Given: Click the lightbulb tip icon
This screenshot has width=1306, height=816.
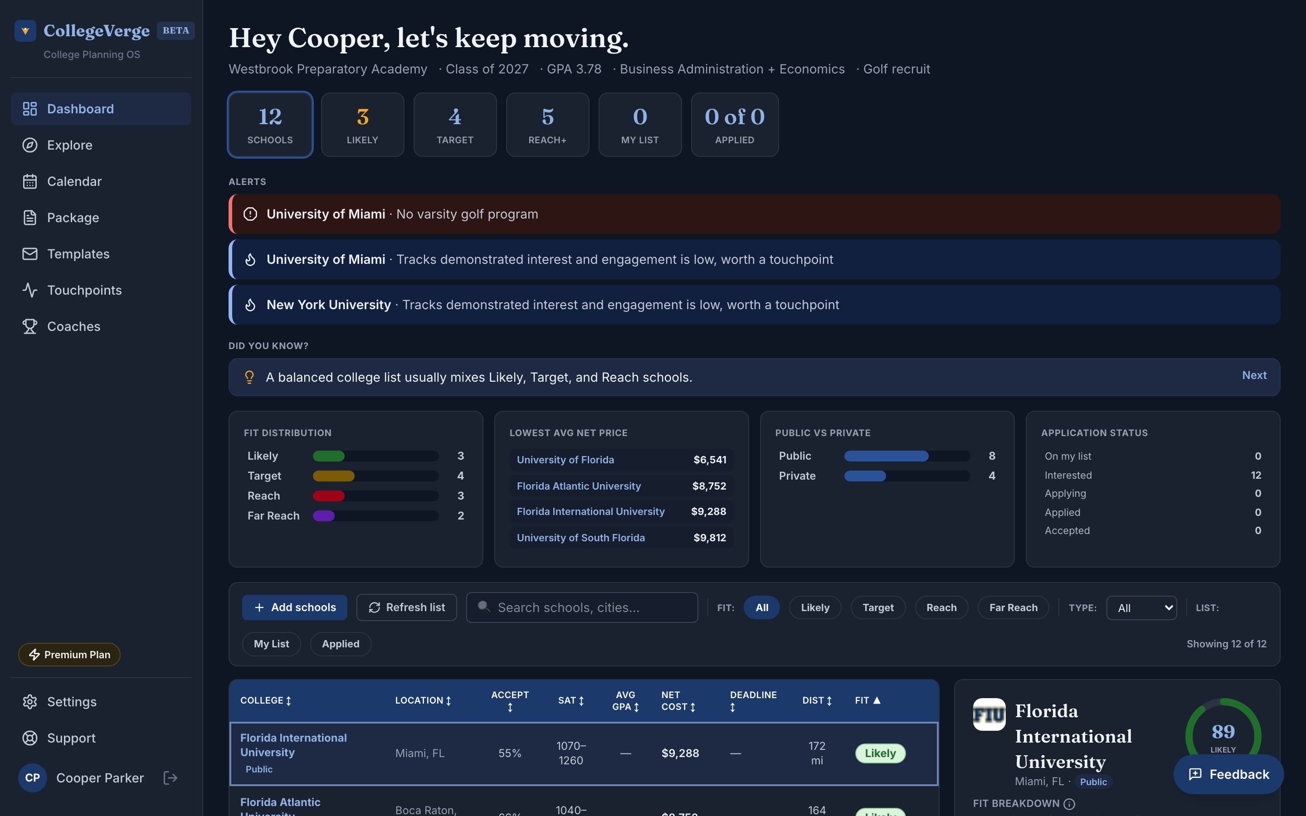Looking at the screenshot, I should click(x=249, y=377).
